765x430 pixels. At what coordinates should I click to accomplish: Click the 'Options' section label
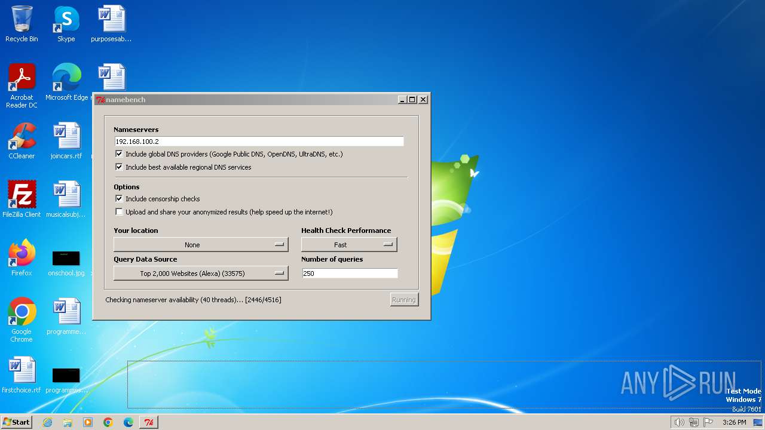point(127,187)
